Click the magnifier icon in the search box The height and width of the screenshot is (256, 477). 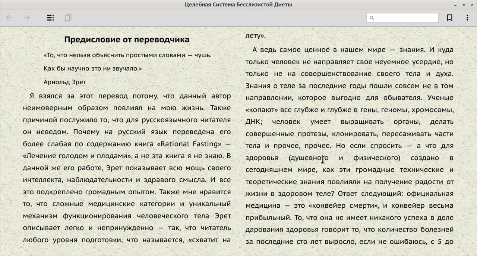pos(372,18)
